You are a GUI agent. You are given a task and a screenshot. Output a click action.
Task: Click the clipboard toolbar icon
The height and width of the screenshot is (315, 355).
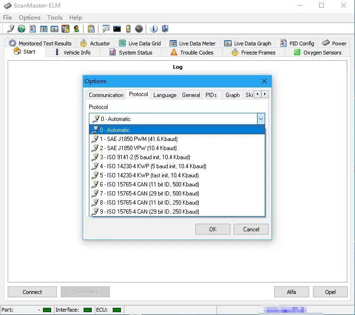[x=91, y=29]
